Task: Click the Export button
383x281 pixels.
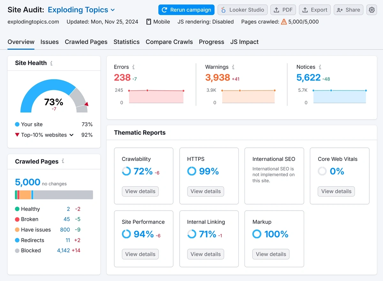Action: coord(315,10)
